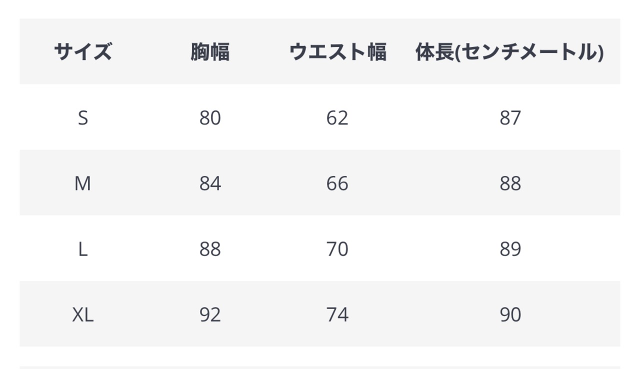Click chest width value 92
Image resolution: width=640 pixels, height=369 pixels.
coord(210,314)
